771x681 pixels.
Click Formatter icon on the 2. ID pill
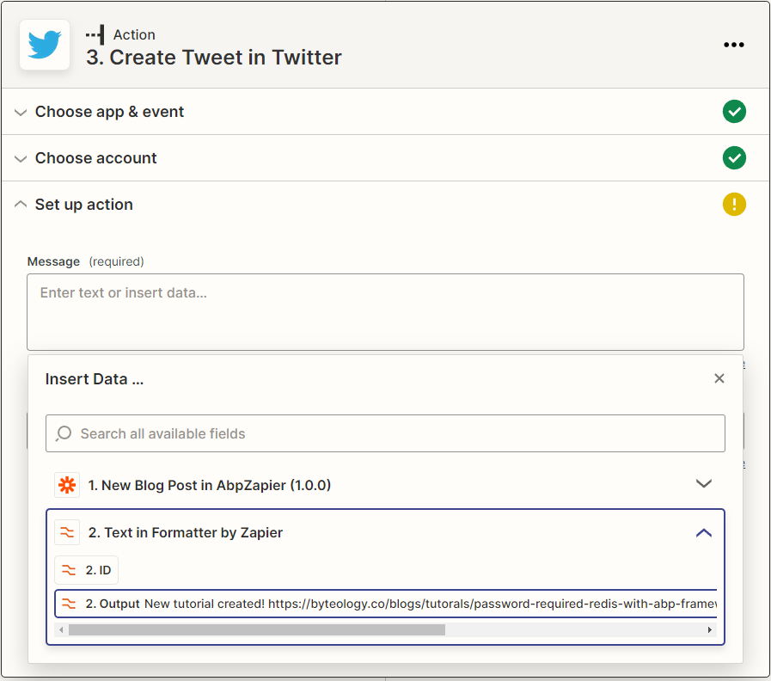69,570
